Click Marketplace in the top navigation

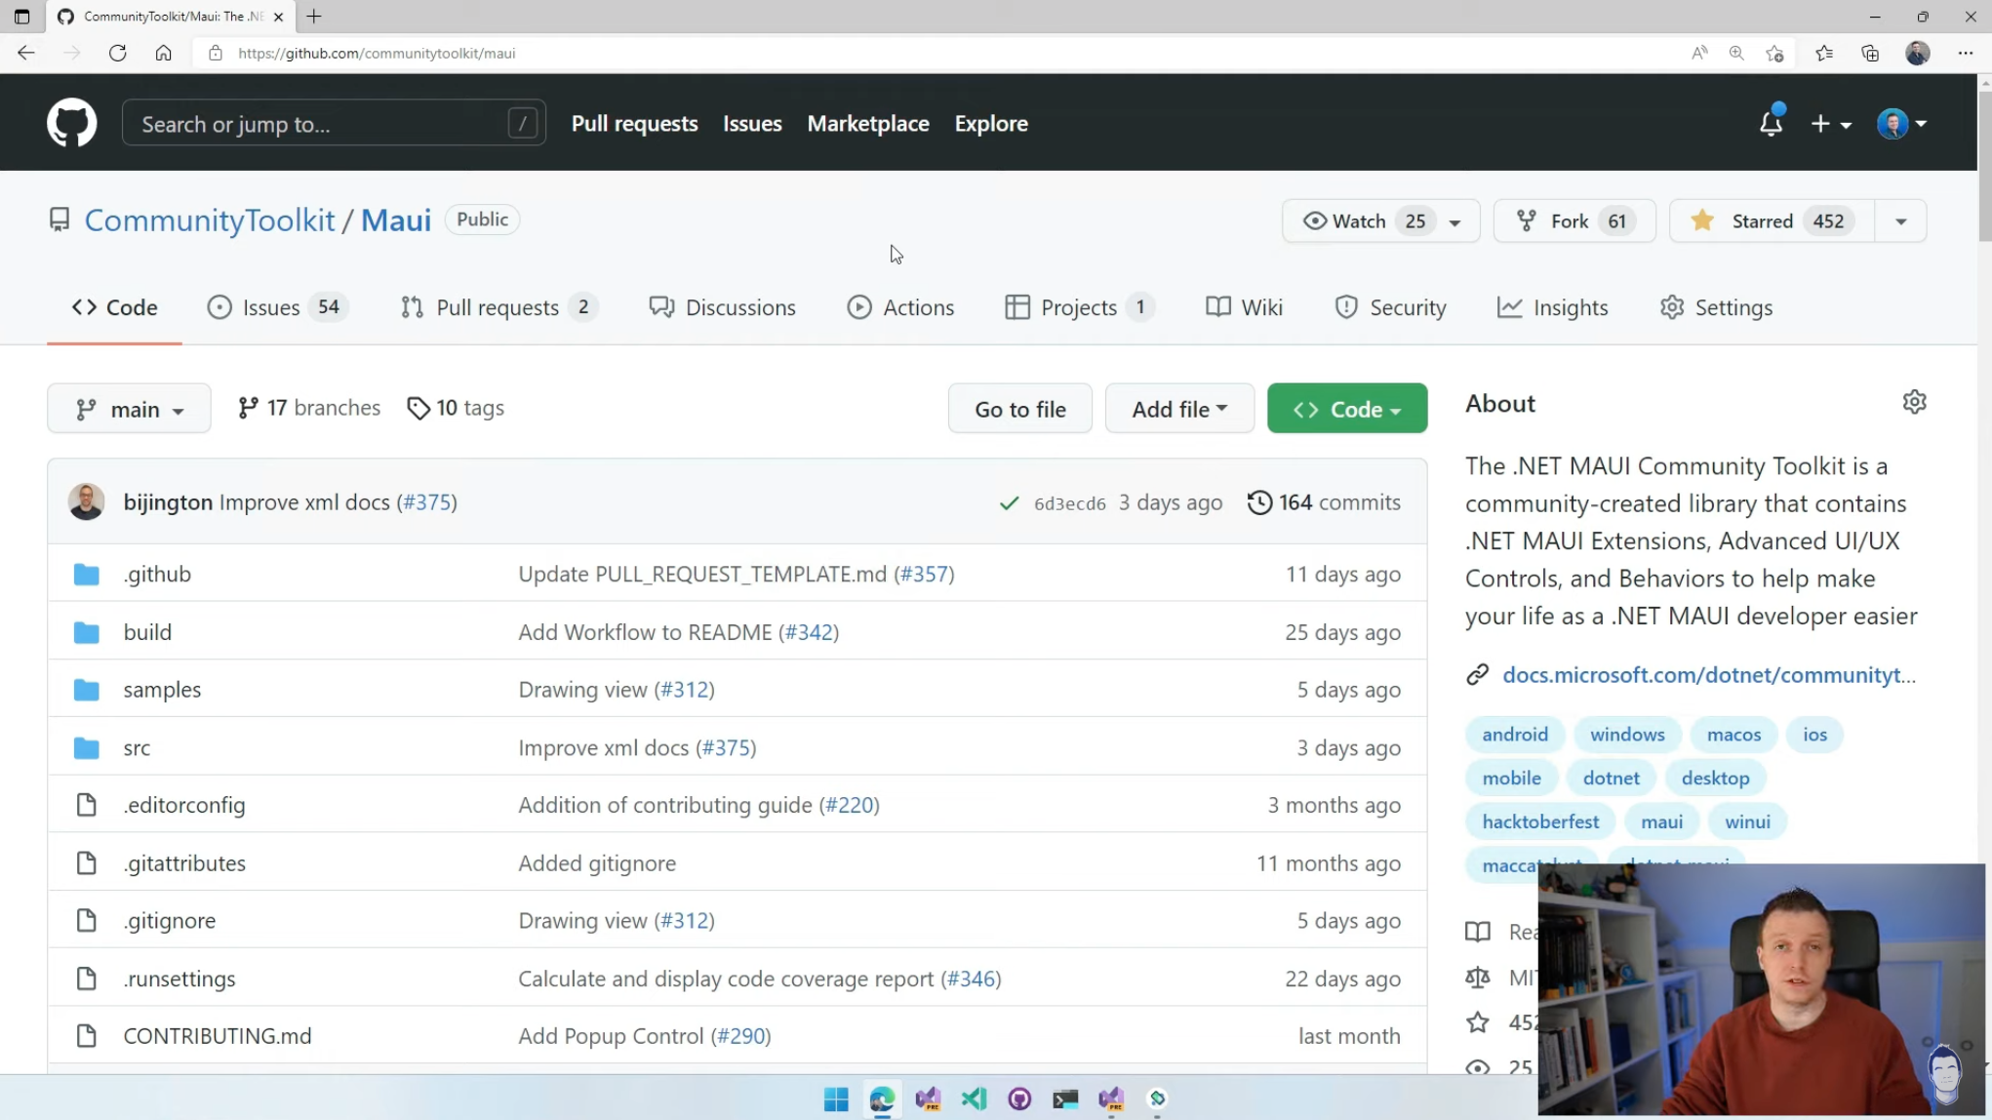tap(868, 124)
